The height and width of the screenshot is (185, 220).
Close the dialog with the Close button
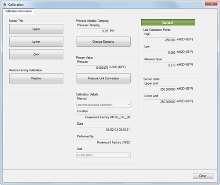click(203, 176)
